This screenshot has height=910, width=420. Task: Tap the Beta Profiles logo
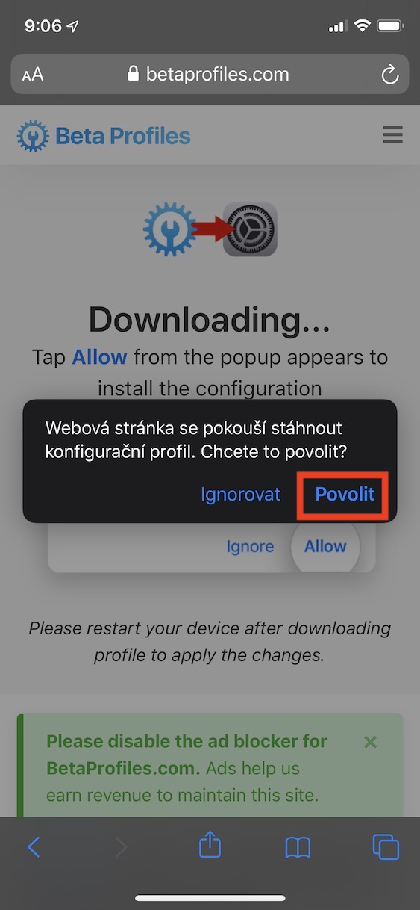point(104,136)
